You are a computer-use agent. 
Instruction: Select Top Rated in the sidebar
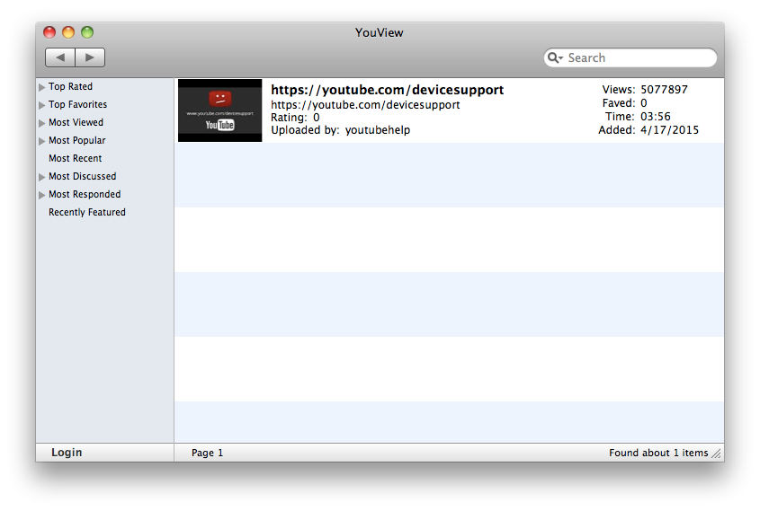tap(70, 86)
